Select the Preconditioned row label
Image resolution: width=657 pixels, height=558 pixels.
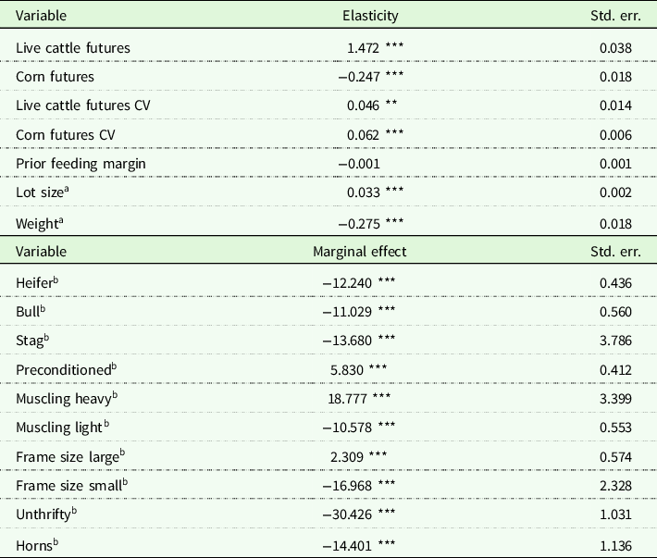pyautogui.click(x=59, y=368)
